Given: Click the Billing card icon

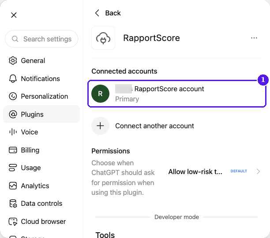Looking at the screenshot, I should 13,150.
